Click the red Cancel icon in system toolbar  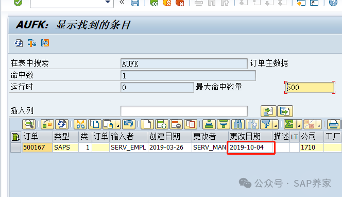(180, 3)
